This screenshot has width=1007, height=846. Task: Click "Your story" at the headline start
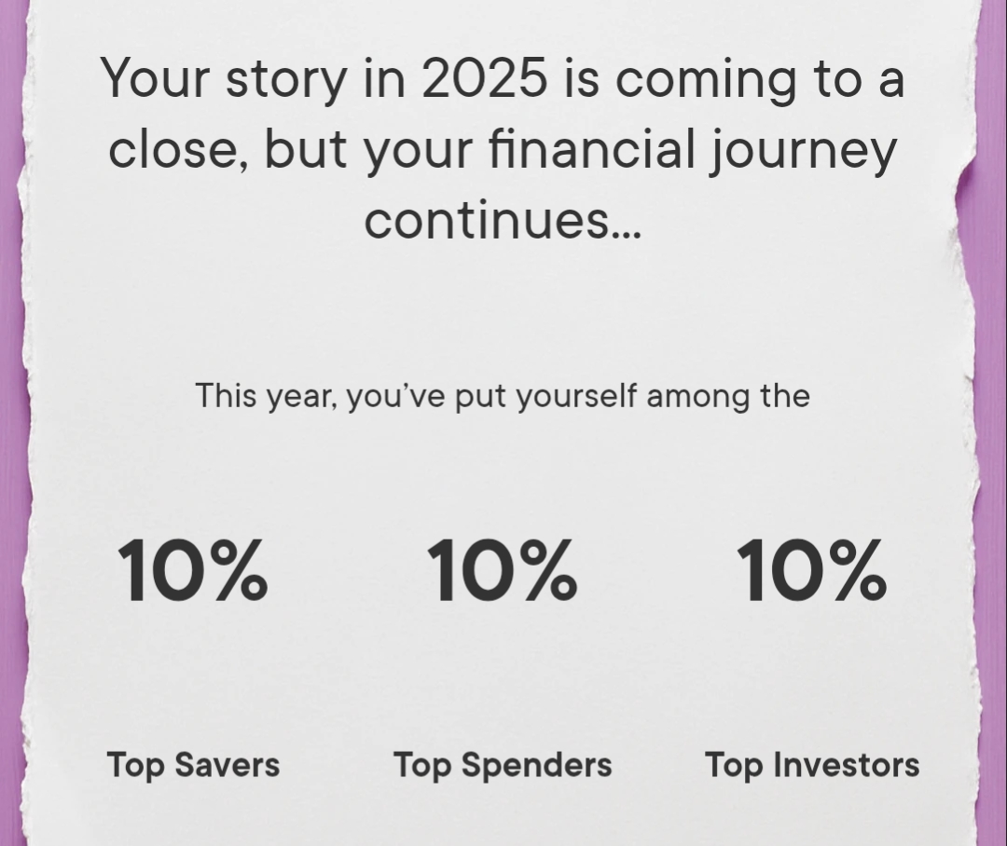click(x=222, y=77)
